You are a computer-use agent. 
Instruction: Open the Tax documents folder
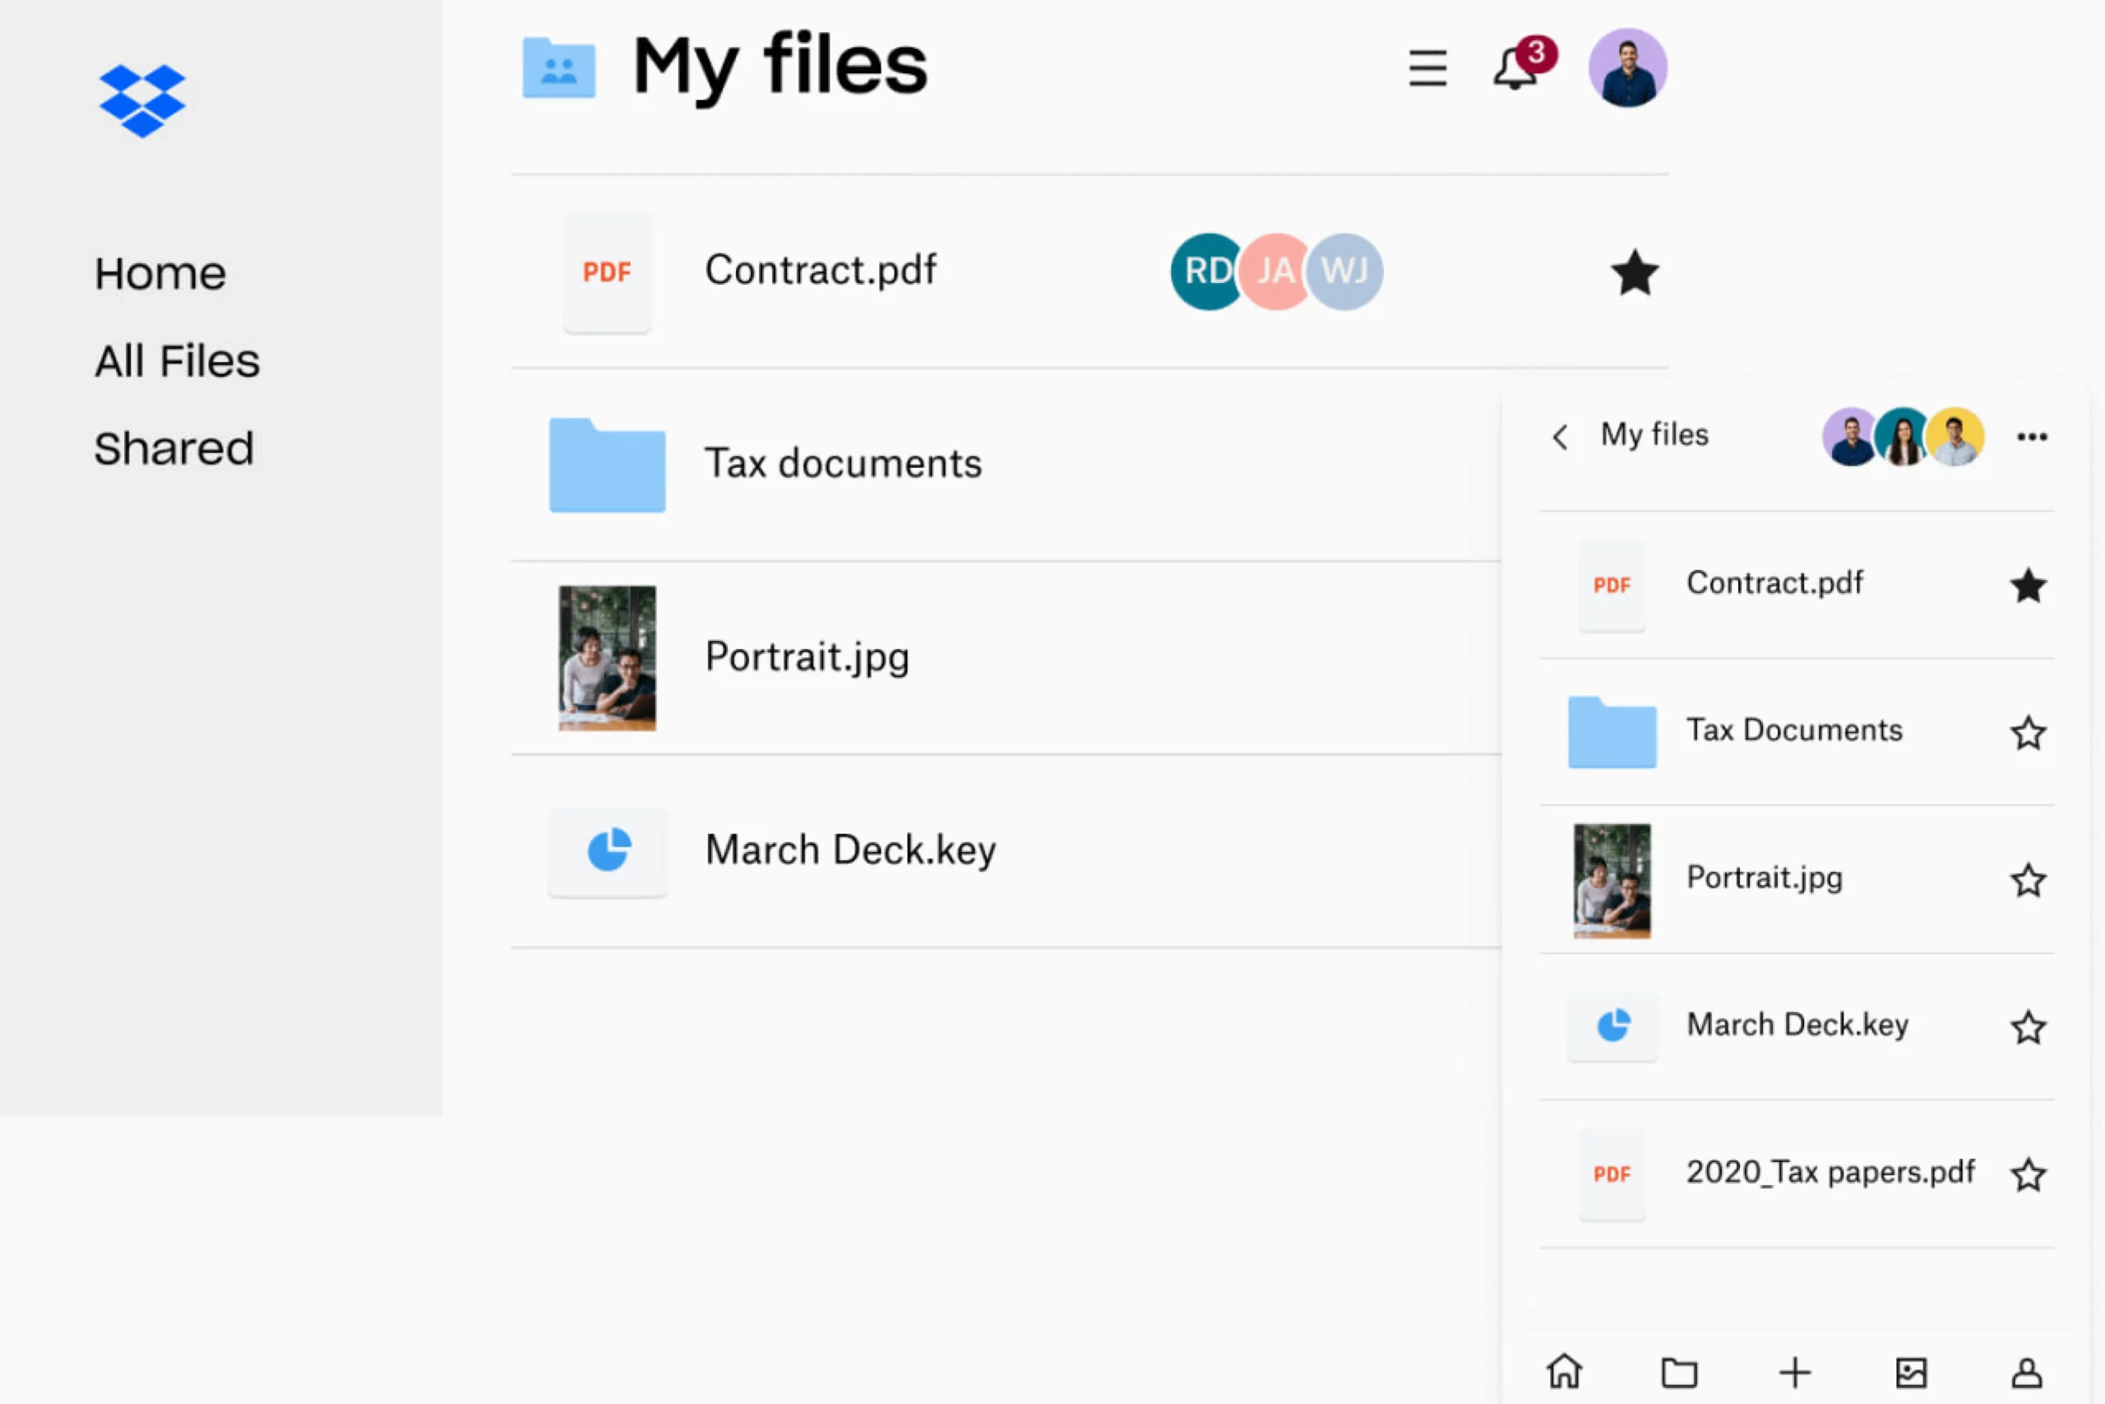pos(841,464)
